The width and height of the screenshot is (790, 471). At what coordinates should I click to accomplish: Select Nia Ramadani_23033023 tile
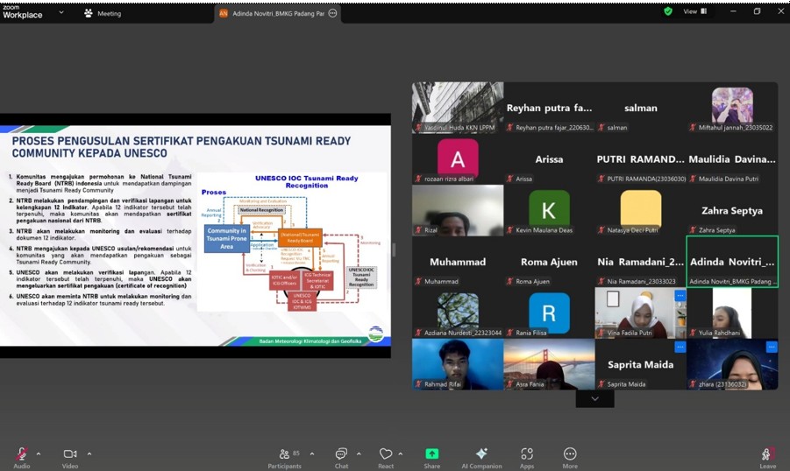coord(641,262)
